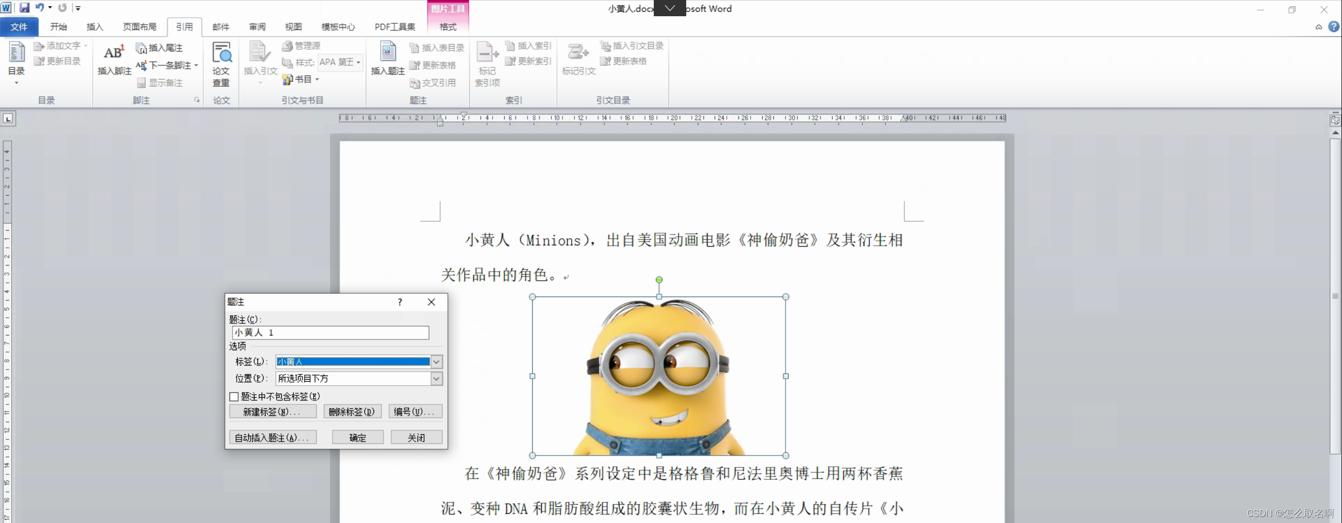This screenshot has height=523, width=1342.
Task: Click 添加文字 in the 目录 group
Action: pyautogui.click(x=60, y=46)
